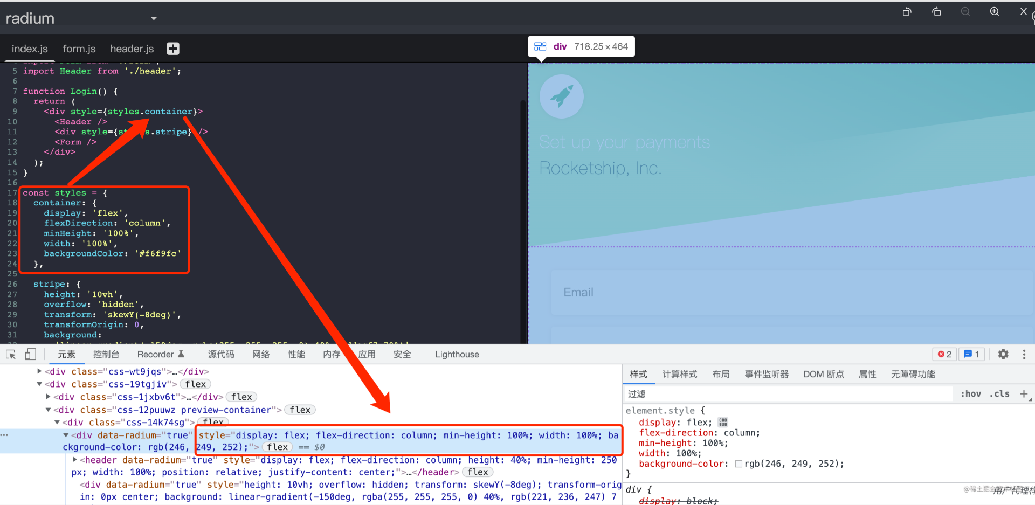The width and height of the screenshot is (1035, 505).
Task: Switch to the form.js file tab
Action: coord(79,49)
